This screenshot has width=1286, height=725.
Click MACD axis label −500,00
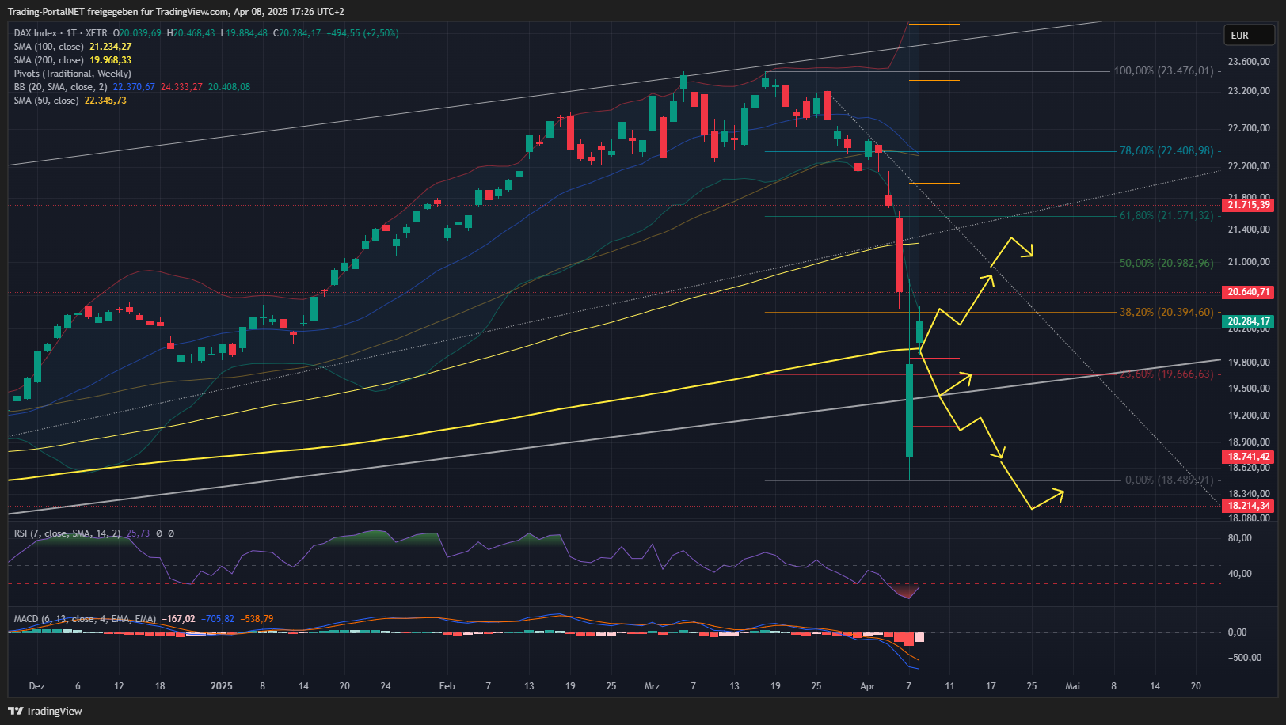pyautogui.click(x=1245, y=658)
